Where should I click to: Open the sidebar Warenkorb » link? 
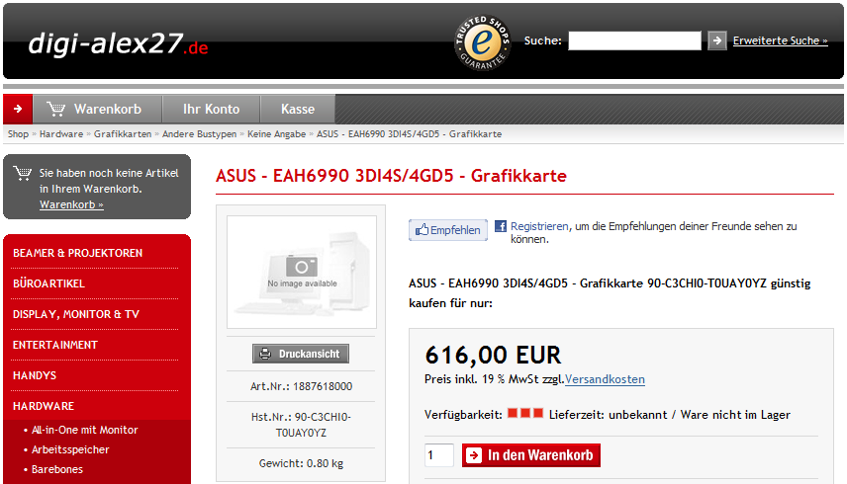[71, 204]
